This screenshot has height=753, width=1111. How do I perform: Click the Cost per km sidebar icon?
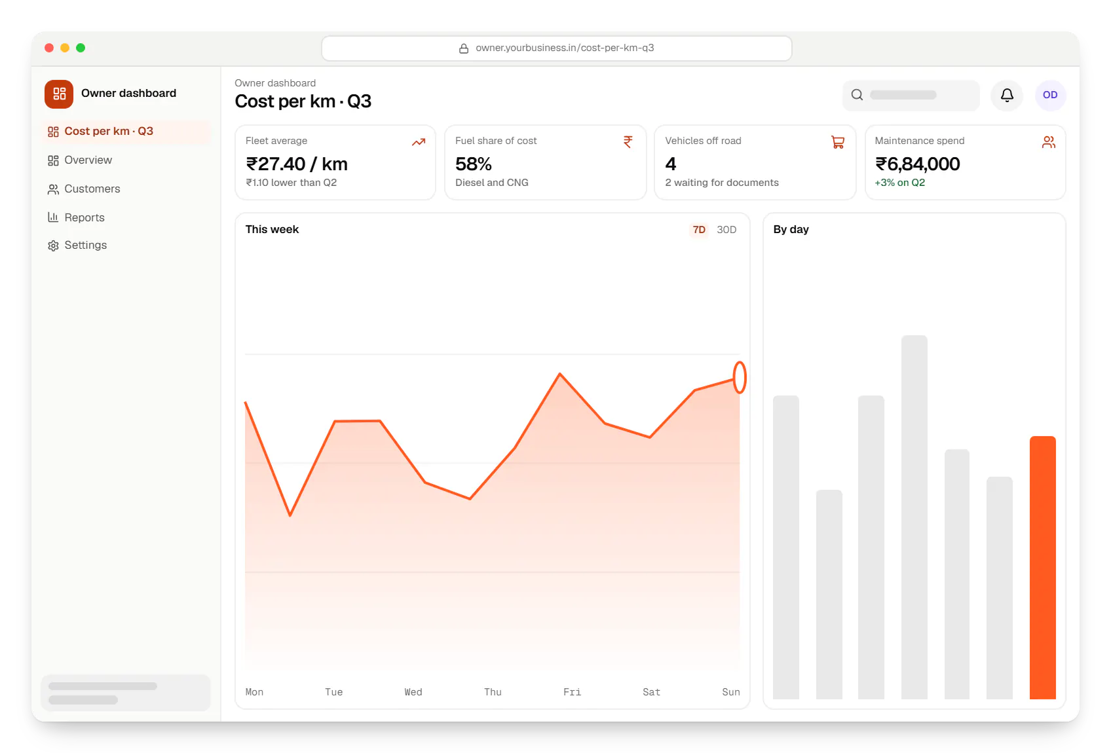tap(53, 132)
